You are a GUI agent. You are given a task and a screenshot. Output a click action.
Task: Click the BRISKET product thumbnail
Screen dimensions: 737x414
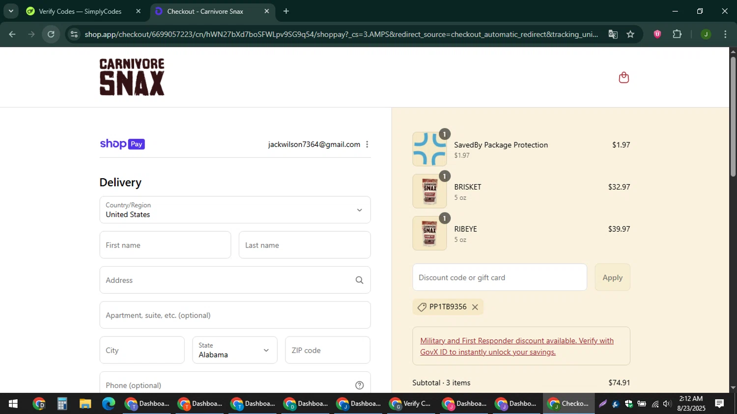[x=429, y=191]
